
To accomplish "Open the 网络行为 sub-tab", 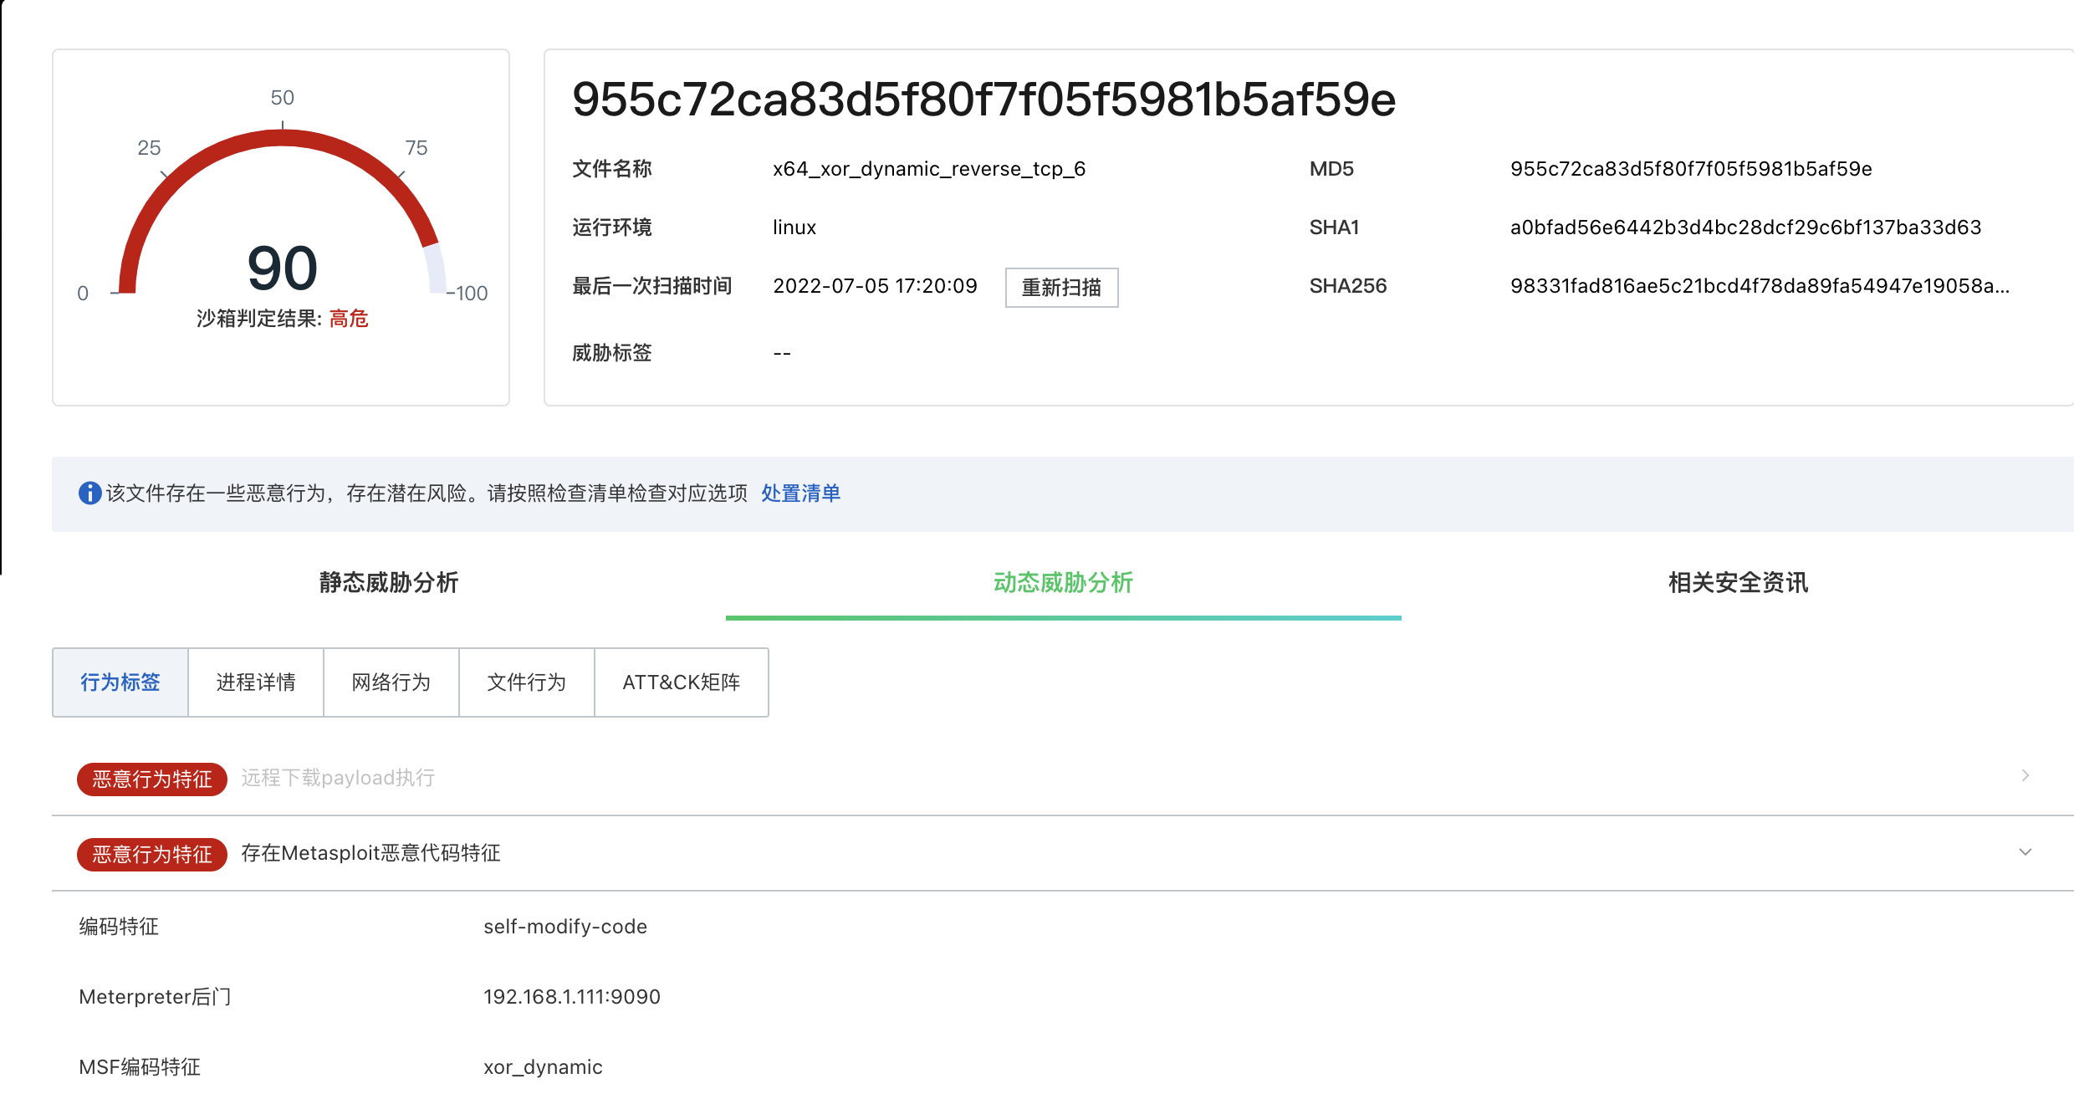I will pyautogui.click(x=391, y=682).
